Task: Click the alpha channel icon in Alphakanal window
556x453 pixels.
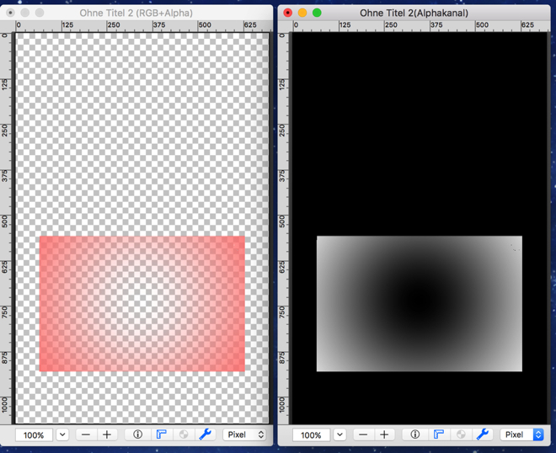Action: point(461,434)
